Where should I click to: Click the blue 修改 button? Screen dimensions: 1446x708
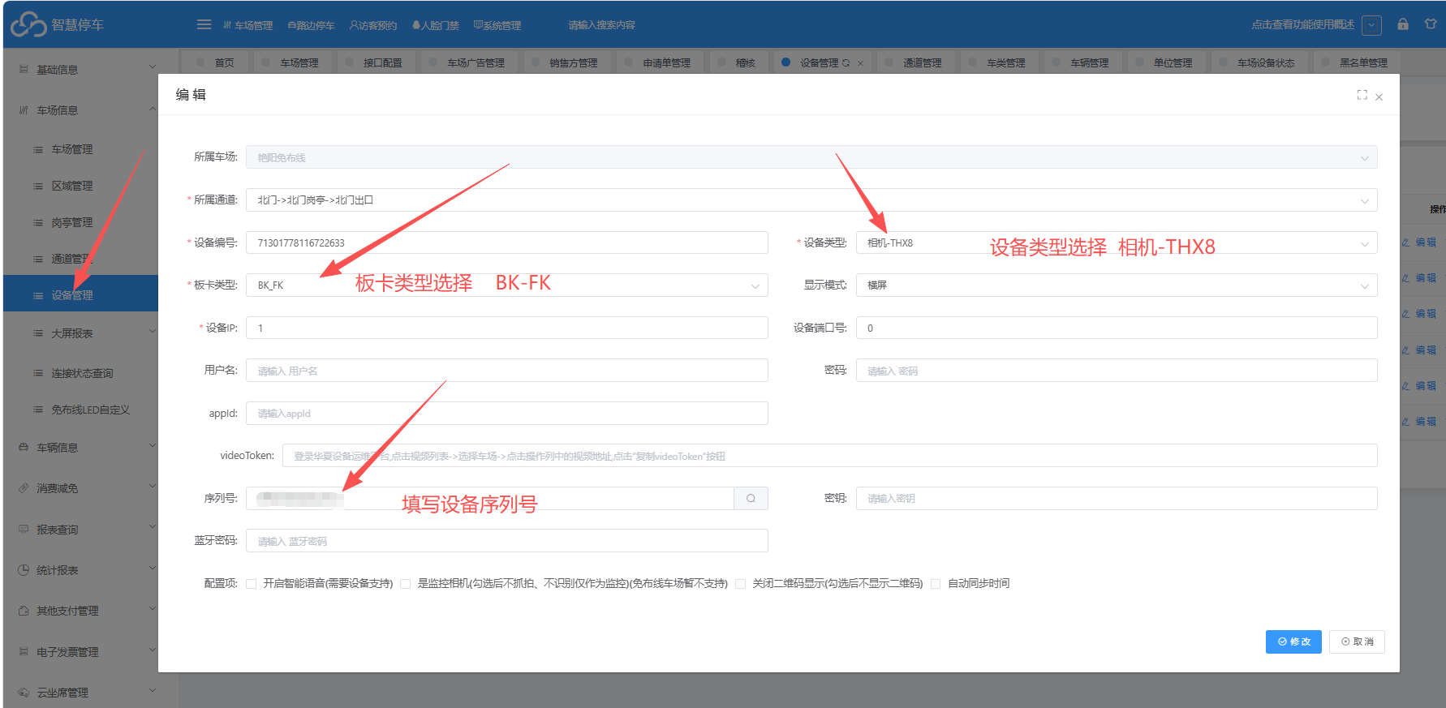pos(1293,641)
